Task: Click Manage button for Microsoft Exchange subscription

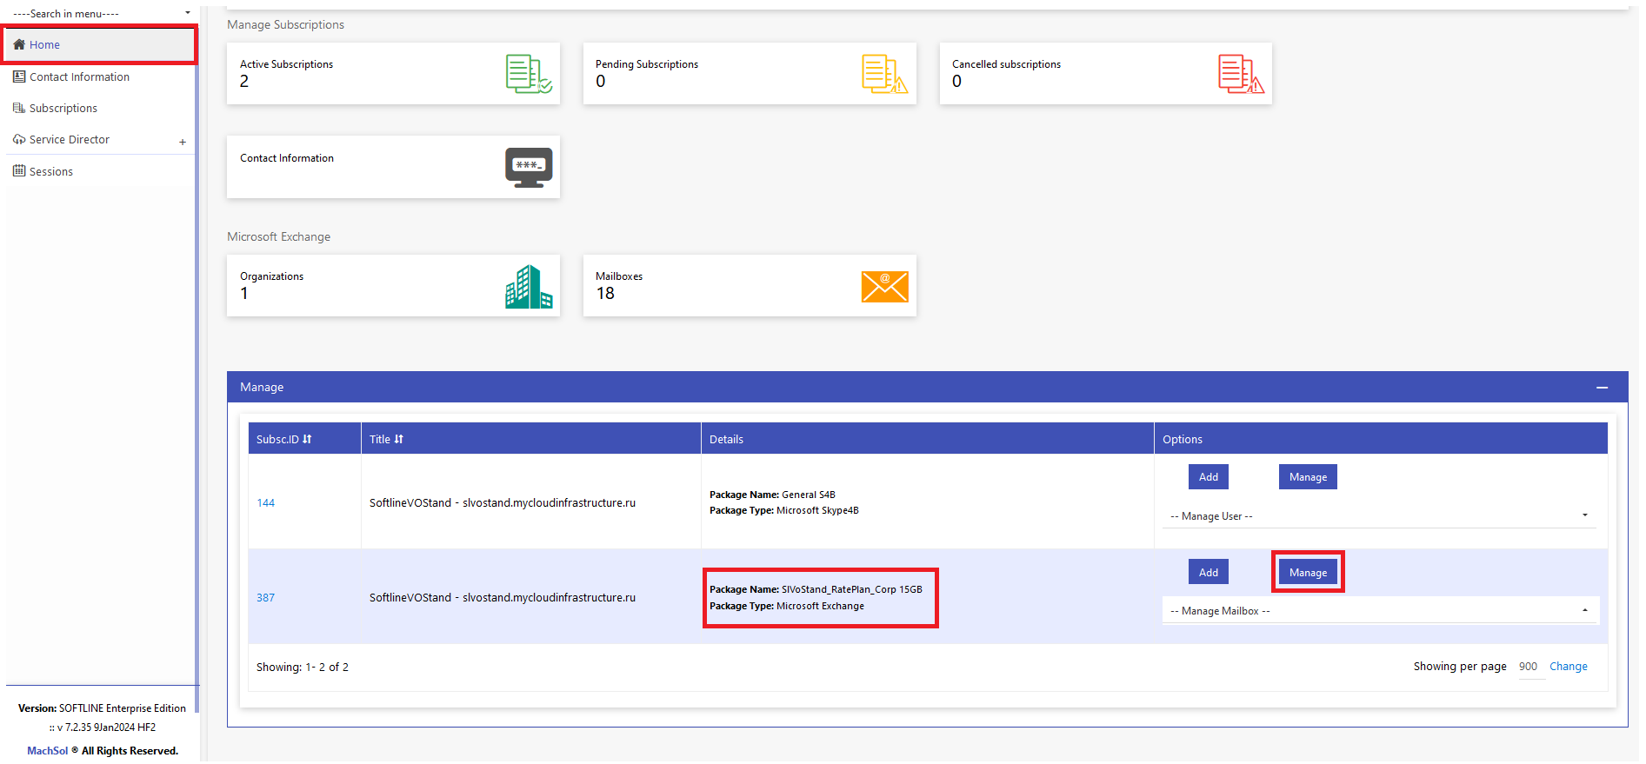Action: click(1308, 572)
